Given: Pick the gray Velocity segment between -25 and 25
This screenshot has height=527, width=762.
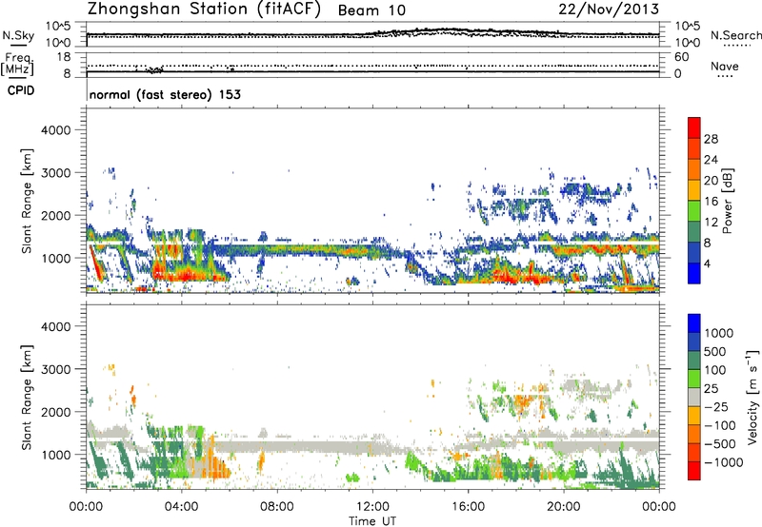Looking at the screenshot, I should tap(694, 398).
